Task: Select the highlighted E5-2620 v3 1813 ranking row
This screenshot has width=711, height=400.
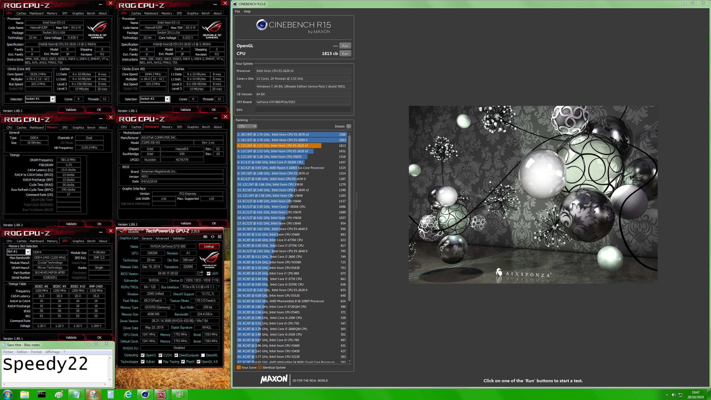Action: point(292,146)
